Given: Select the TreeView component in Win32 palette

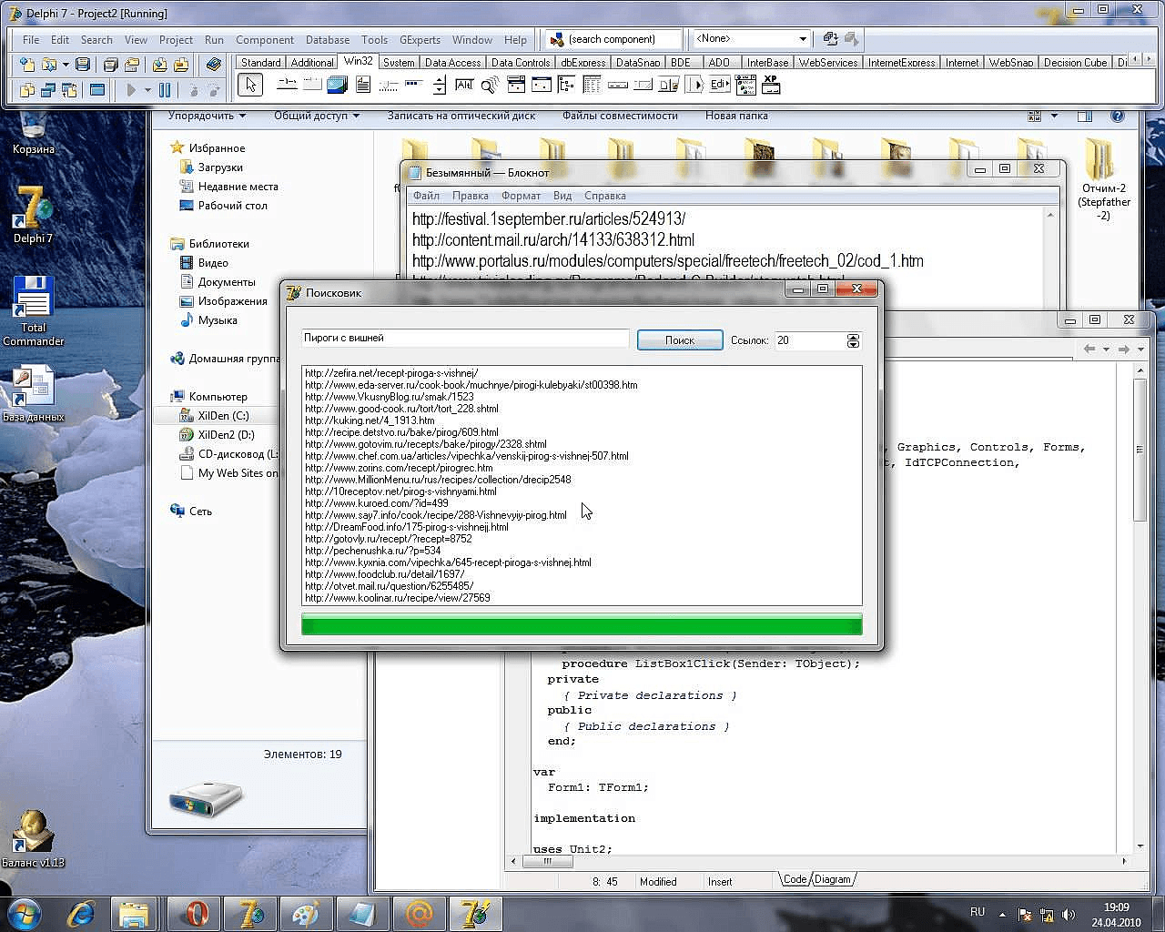Looking at the screenshot, I should tap(567, 86).
